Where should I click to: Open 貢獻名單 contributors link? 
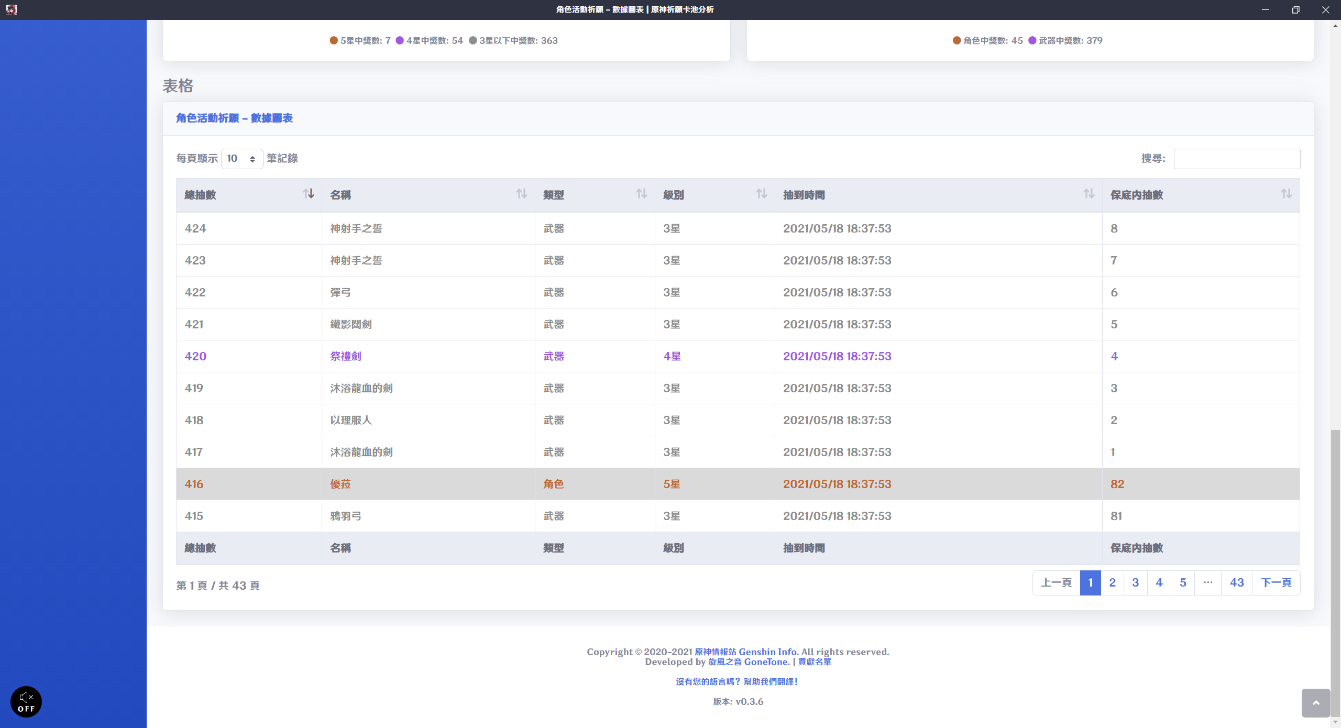coord(814,662)
